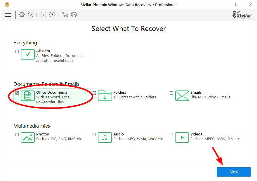Screen dimensions: 257x181
Task: Select the "All Data" label
Action: 43,51
